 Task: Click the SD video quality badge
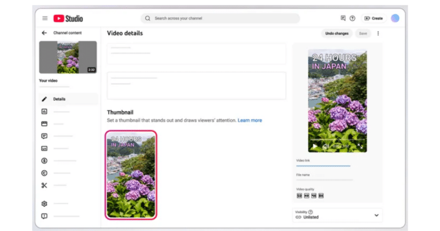[x=300, y=196]
